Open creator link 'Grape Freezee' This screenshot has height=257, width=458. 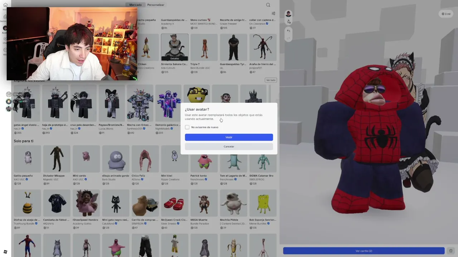pyautogui.click(x=228, y=24)
